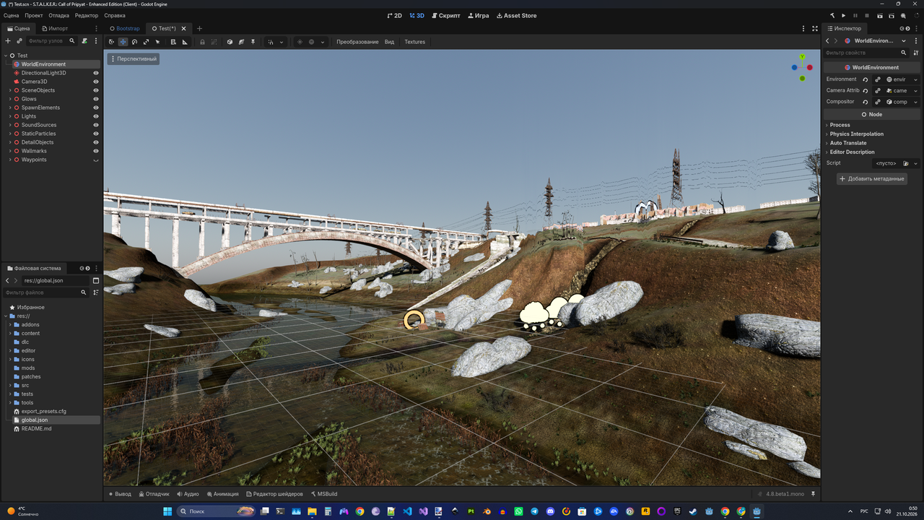Select the Move mode tool in viewport toolbar
Viewport: 924px width, 520px height.
click(123, 42)
